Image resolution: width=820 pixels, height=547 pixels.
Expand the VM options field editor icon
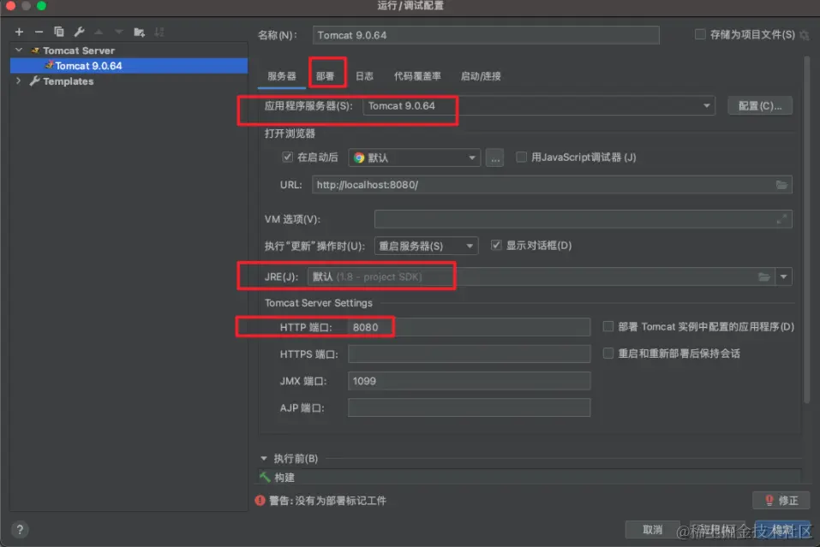point(781,219)
